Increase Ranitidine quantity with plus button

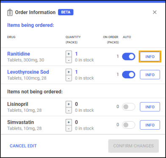tap(69, 54)
